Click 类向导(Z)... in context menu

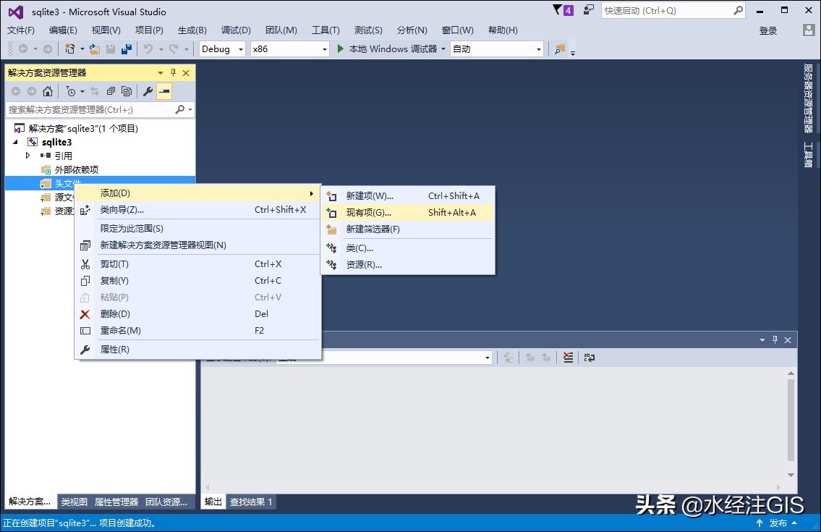coord(198,210)
